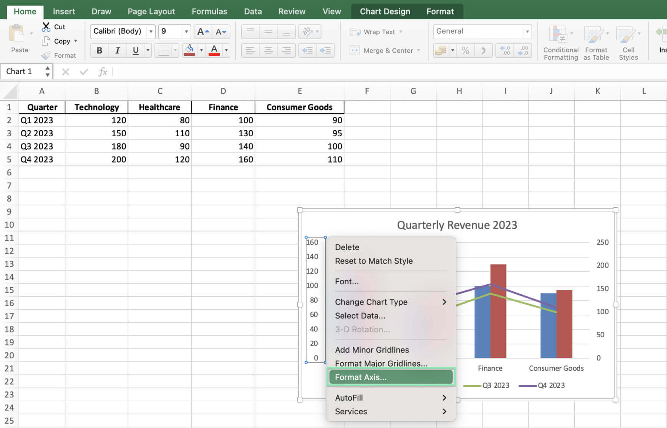The width and height of the screenshot is (667, 428).
Task: Choose Delete in the context menu
Action: [x=391, y=247]
